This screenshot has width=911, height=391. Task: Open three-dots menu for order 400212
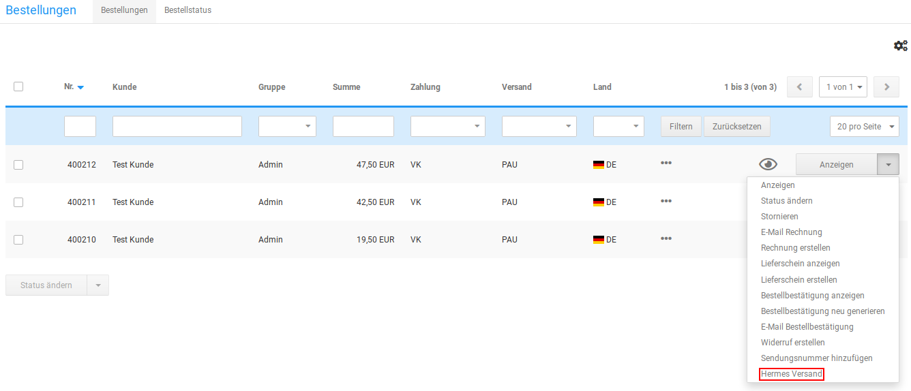click(666, 163)
